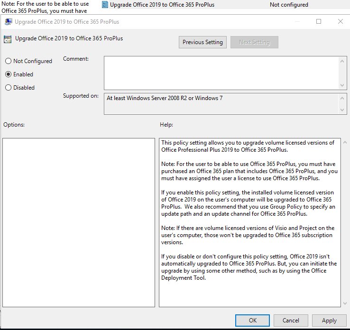Click the policy setting icon beside heading
Screen dimensions: 350x330
8,39
